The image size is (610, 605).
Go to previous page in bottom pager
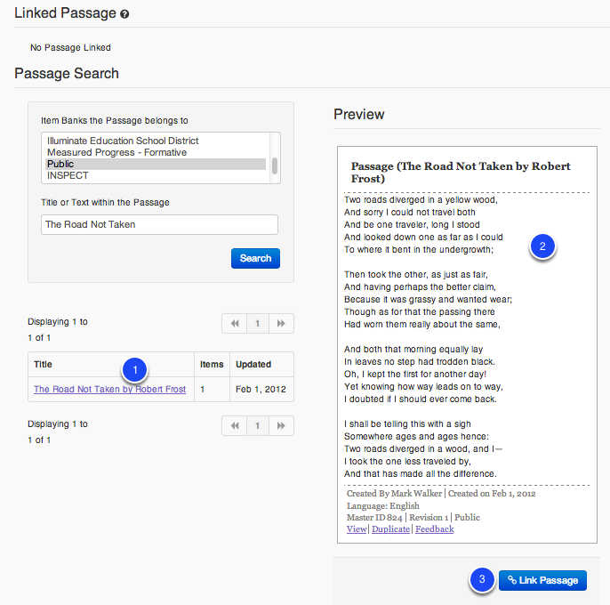coord(235,426)
